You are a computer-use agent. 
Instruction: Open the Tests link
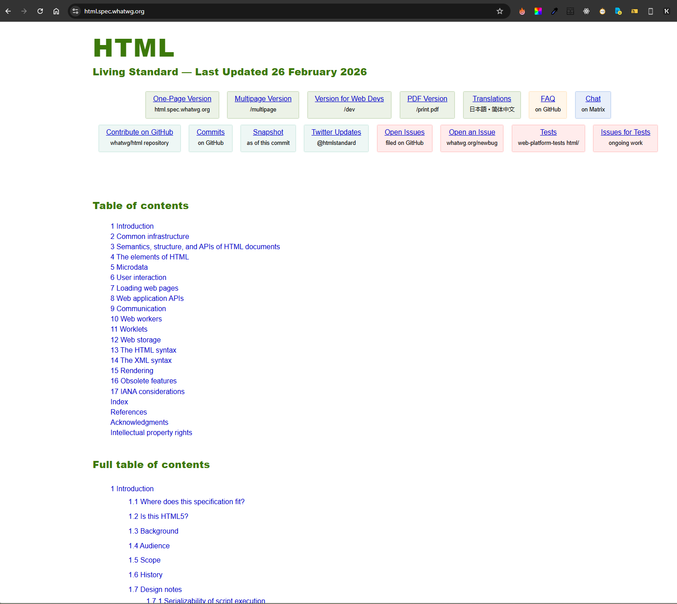point(548,132)
